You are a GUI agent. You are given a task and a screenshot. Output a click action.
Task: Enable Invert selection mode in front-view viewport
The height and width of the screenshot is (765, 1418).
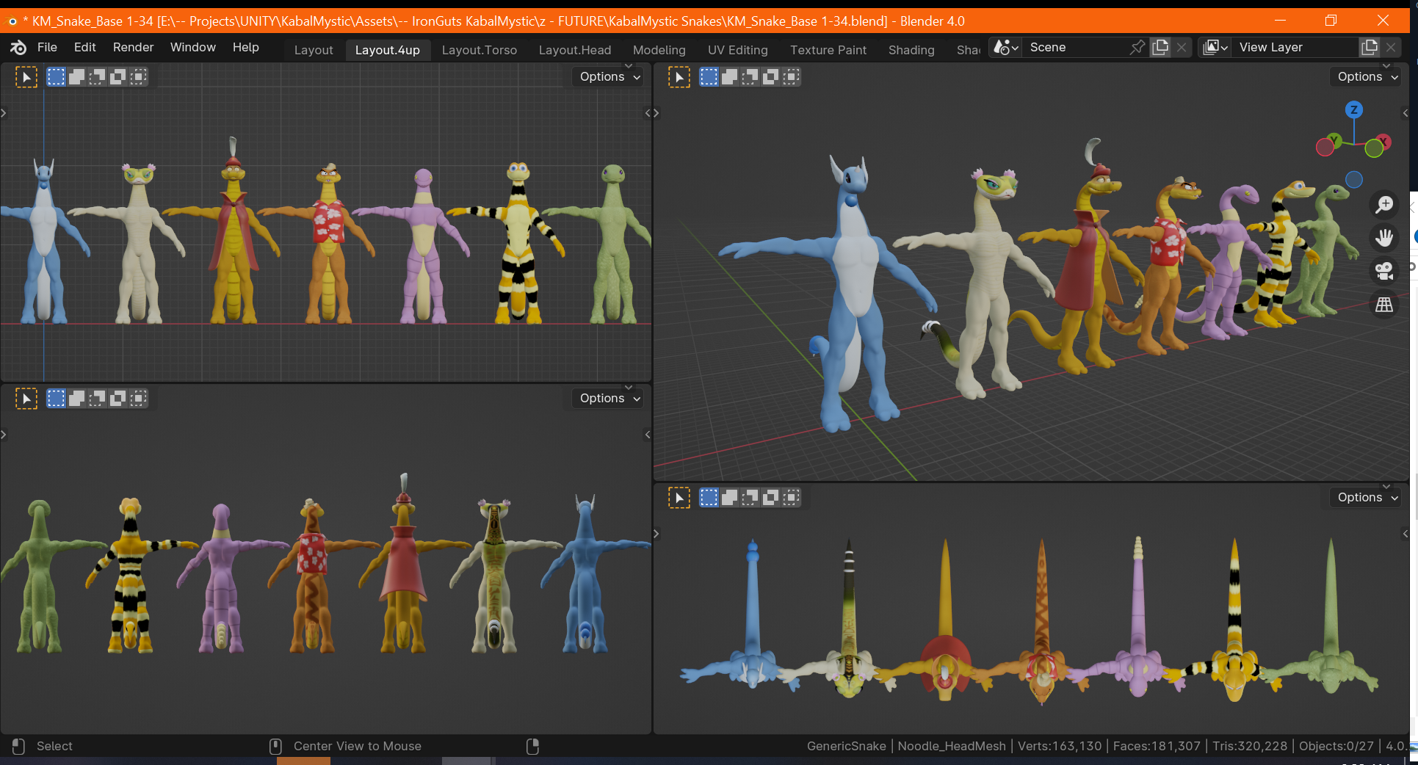pos(117,77)
